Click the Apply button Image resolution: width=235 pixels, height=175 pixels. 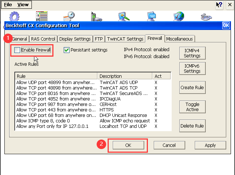click(210, 145)
